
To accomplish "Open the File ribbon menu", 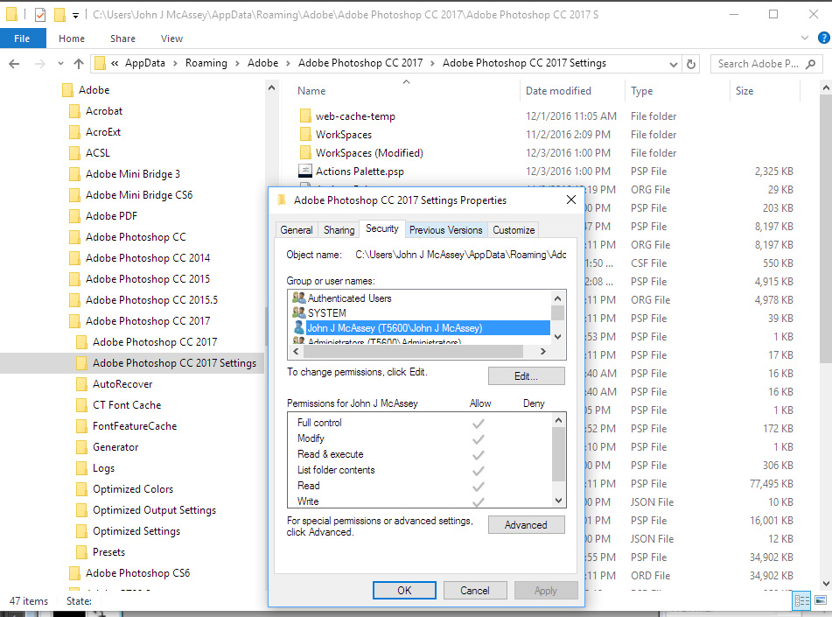I will (x=22, y=39).
